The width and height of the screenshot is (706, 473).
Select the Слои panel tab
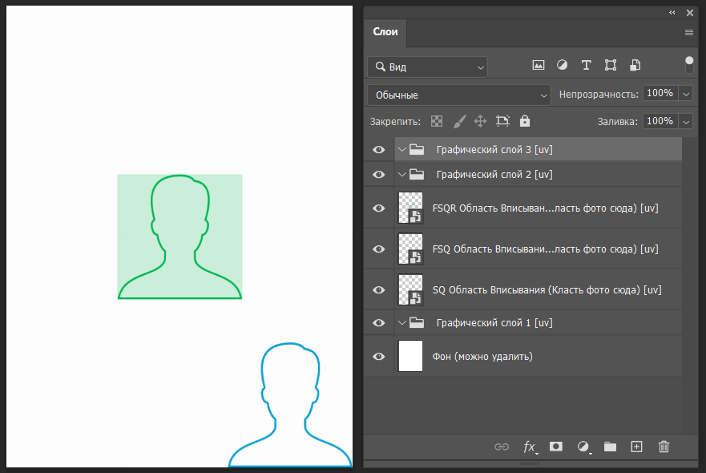click(385, 32)
